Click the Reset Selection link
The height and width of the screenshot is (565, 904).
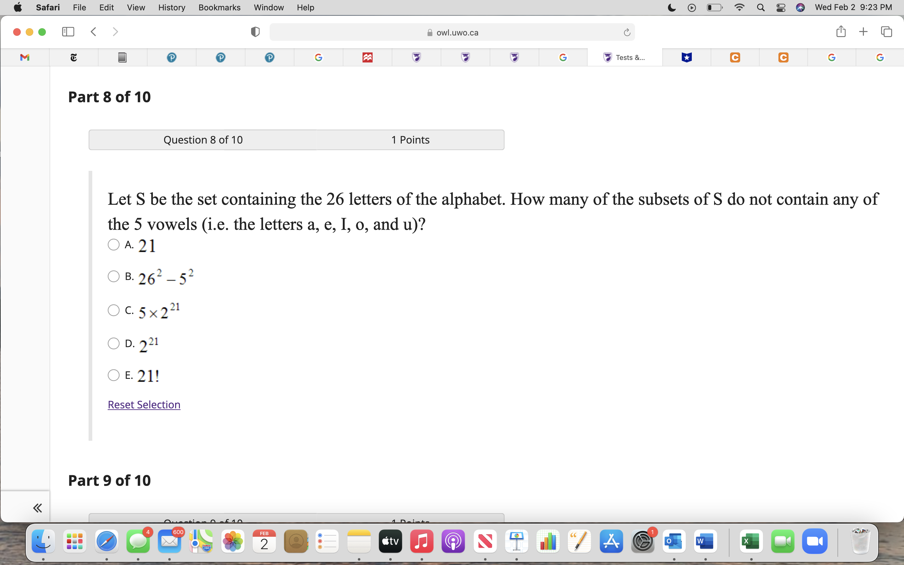tap(143, 404)
